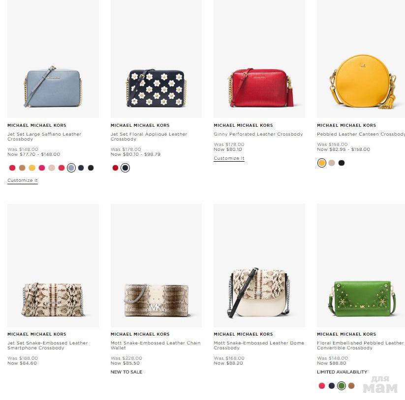Pick black swatch under Pebbled Leather Canteen Crossbody
Image resolution: width=405 pixels, height=400 pixels.
click(x=342, y=163)
